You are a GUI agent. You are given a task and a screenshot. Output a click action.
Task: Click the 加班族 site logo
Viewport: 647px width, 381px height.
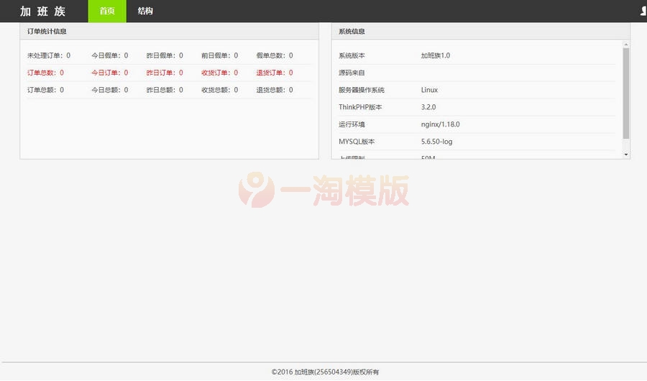tap(42, 11)
